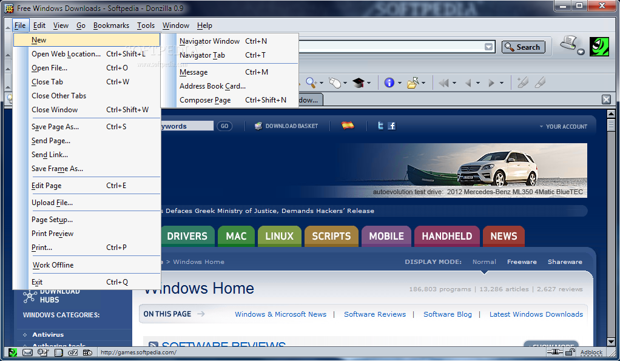This screenshot has width=620, height=361.
Task: Click the mouse gestures toolbar icon
Action: click(x=334, y=83)
